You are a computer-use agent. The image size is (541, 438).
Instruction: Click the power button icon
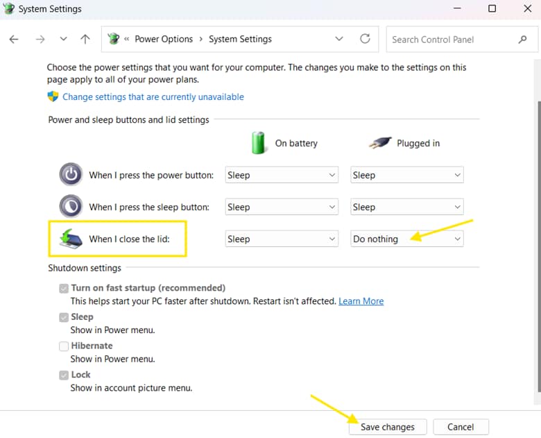71,174
